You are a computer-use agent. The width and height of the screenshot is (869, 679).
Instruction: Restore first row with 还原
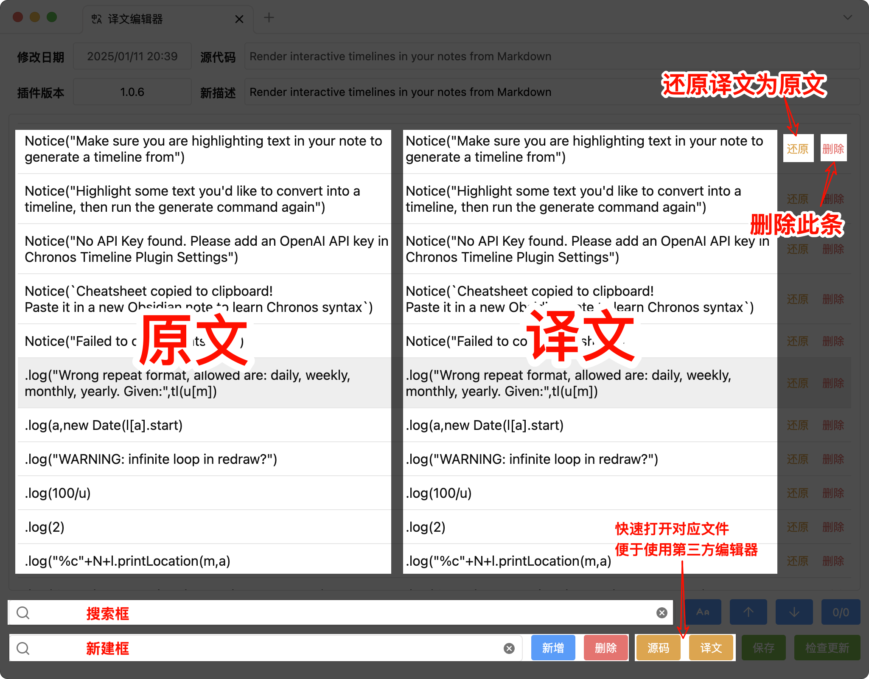pos(798,149)
